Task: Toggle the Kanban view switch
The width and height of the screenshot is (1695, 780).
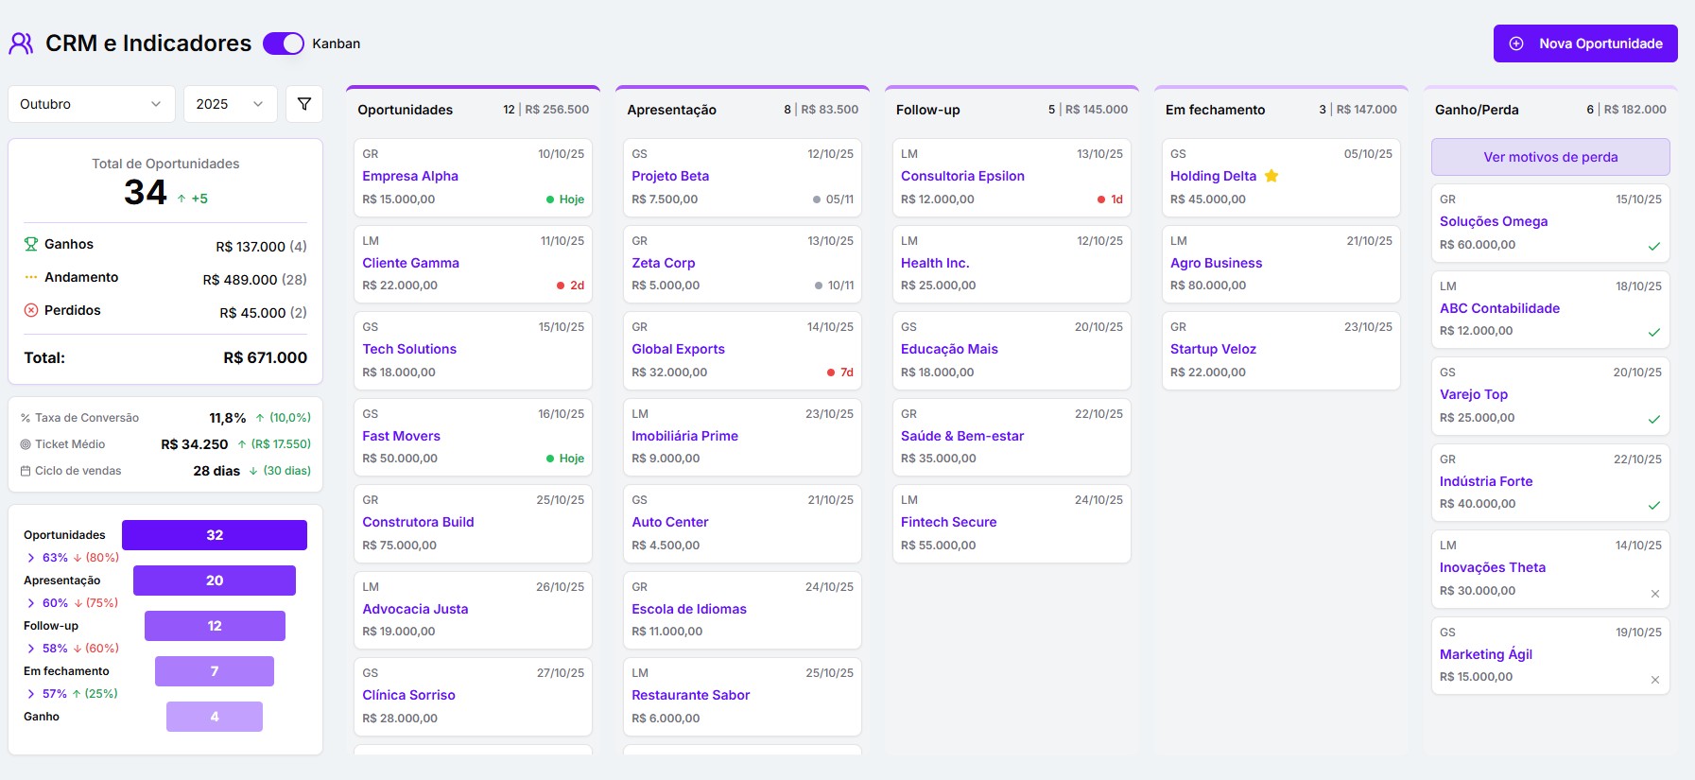Action: (283, 43)
